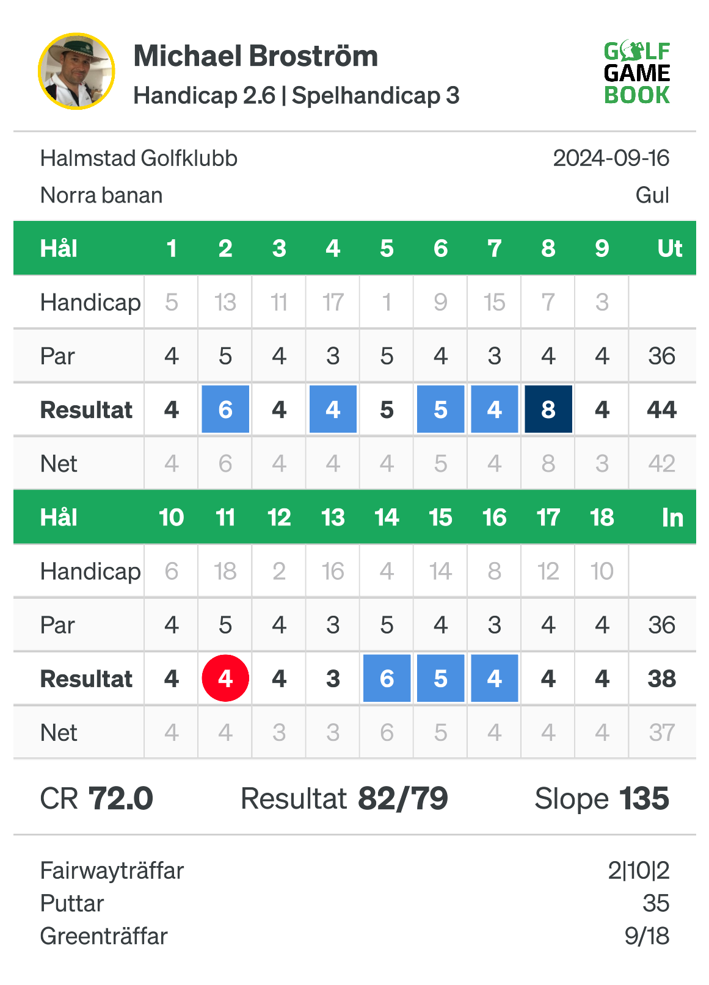The width and height of the screenshot is (709, 985).
Task: Open the Halmstad Golfklubb club name
Action: (x=139, y=159)
